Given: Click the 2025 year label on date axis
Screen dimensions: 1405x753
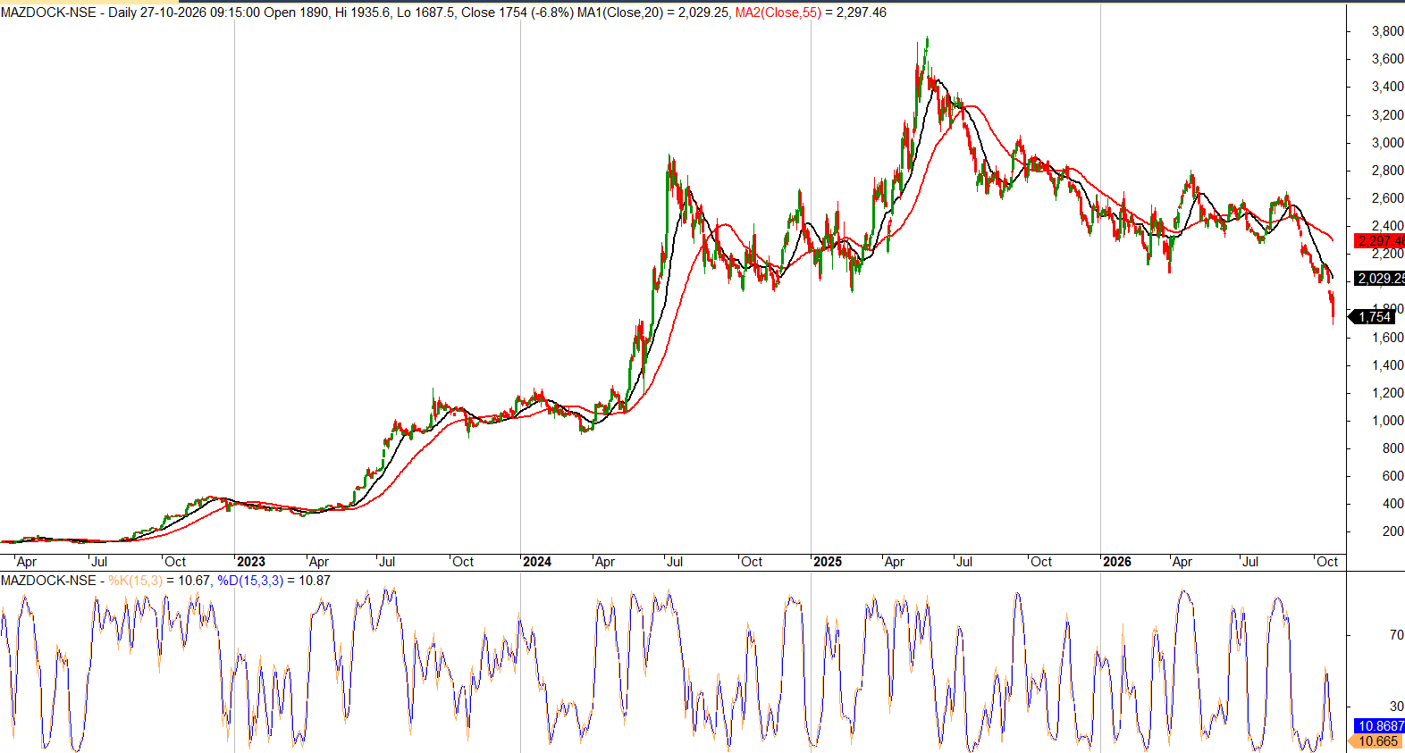Looking at the screenshot, I should point(828,562).
